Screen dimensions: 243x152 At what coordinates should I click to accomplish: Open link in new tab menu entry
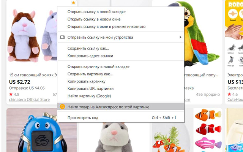(121, 12)
